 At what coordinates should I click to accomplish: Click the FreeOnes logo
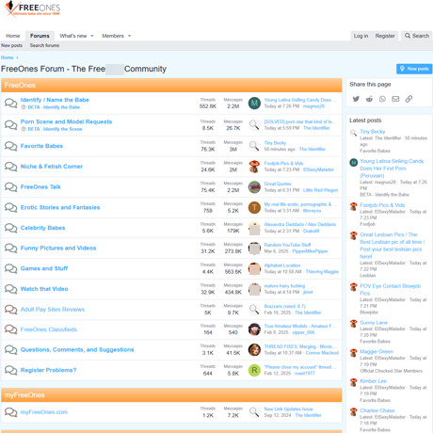[32, 8]
